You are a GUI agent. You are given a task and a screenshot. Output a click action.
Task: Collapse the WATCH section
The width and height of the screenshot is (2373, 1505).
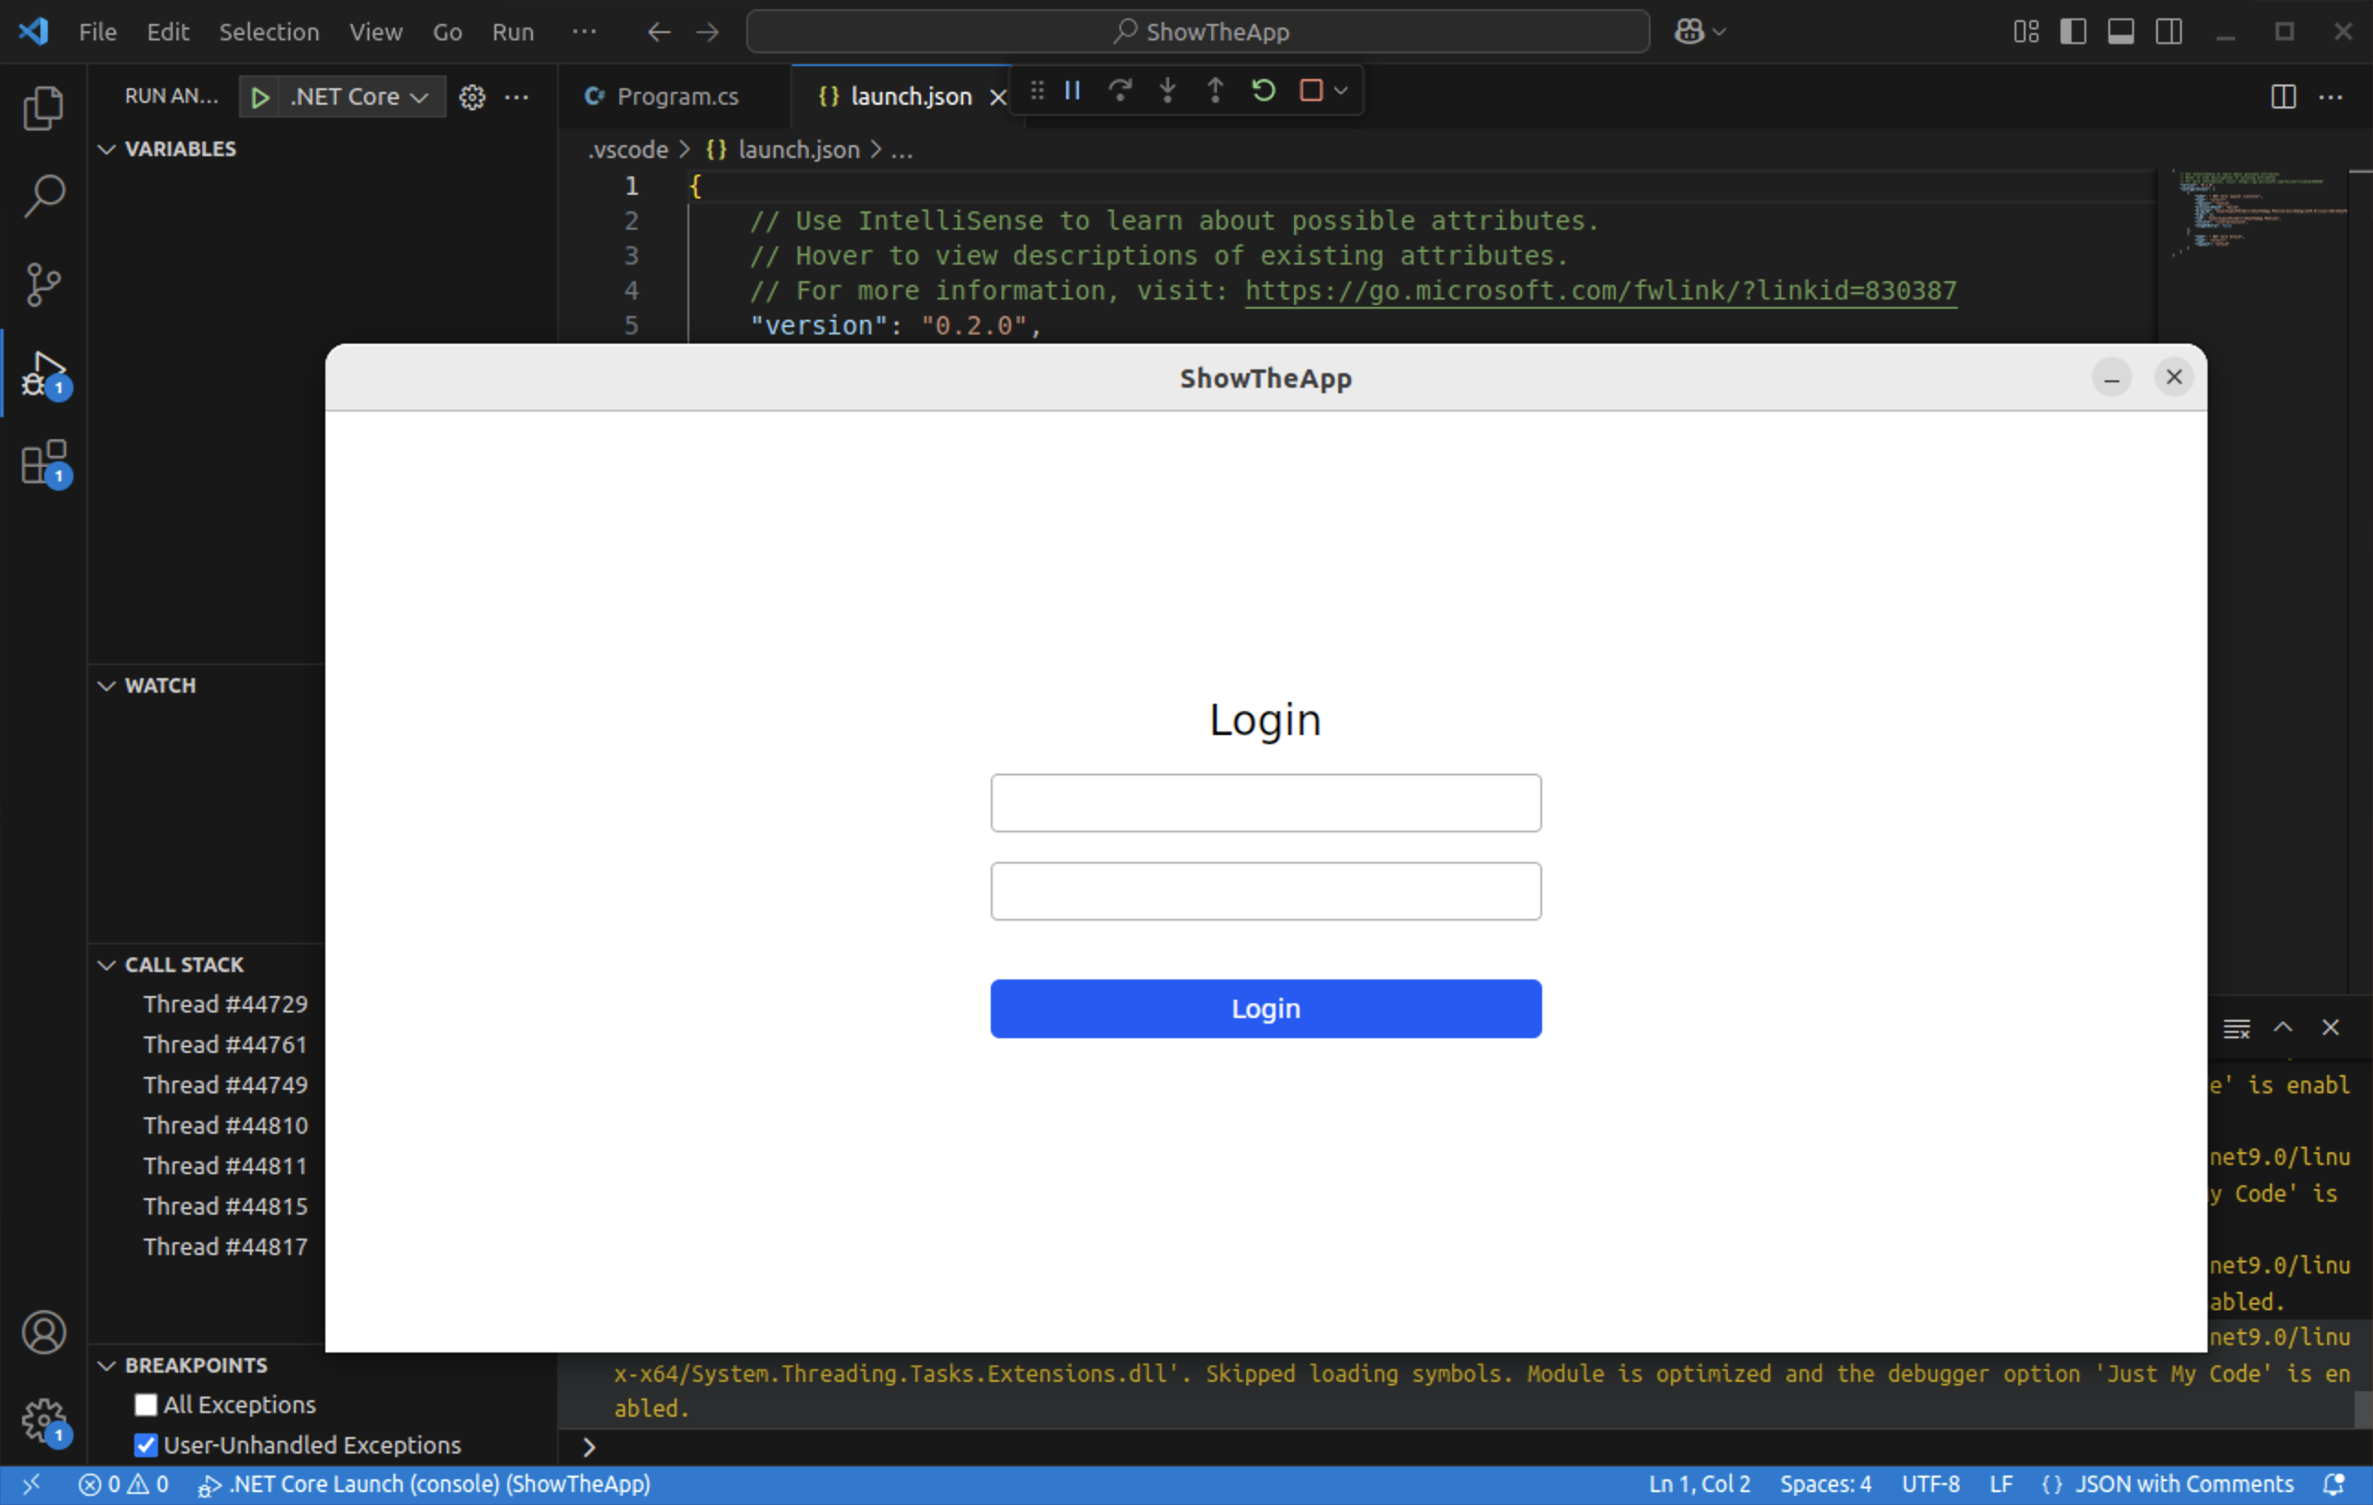tap(107, 685)
